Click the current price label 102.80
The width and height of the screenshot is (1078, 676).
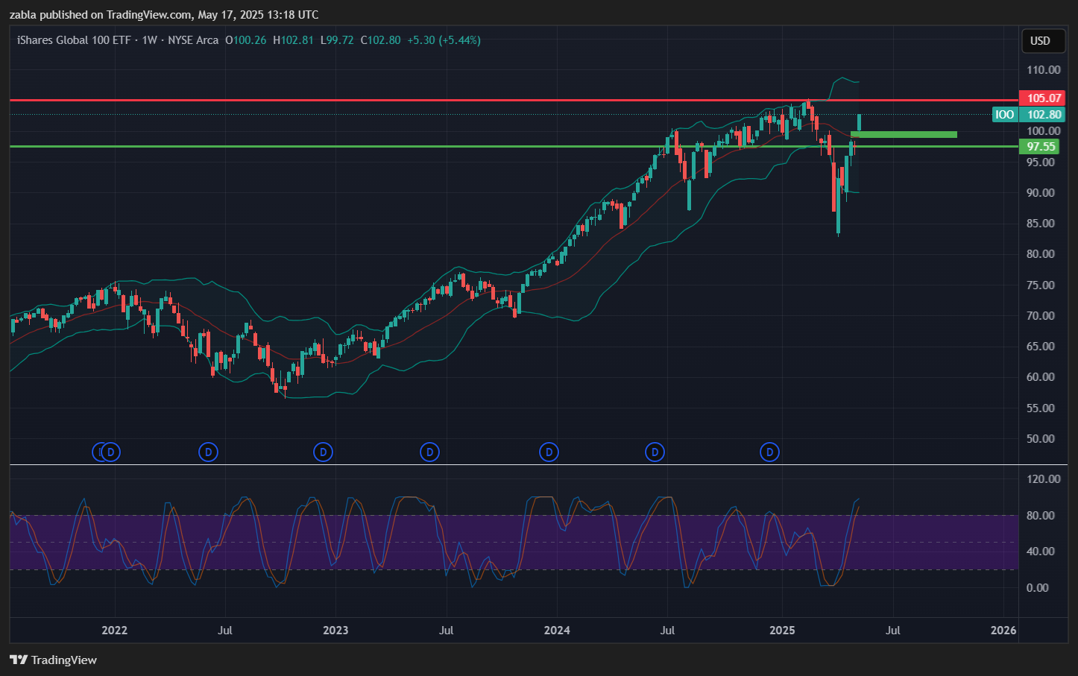pyautogui.click(x=1044, y=115)
